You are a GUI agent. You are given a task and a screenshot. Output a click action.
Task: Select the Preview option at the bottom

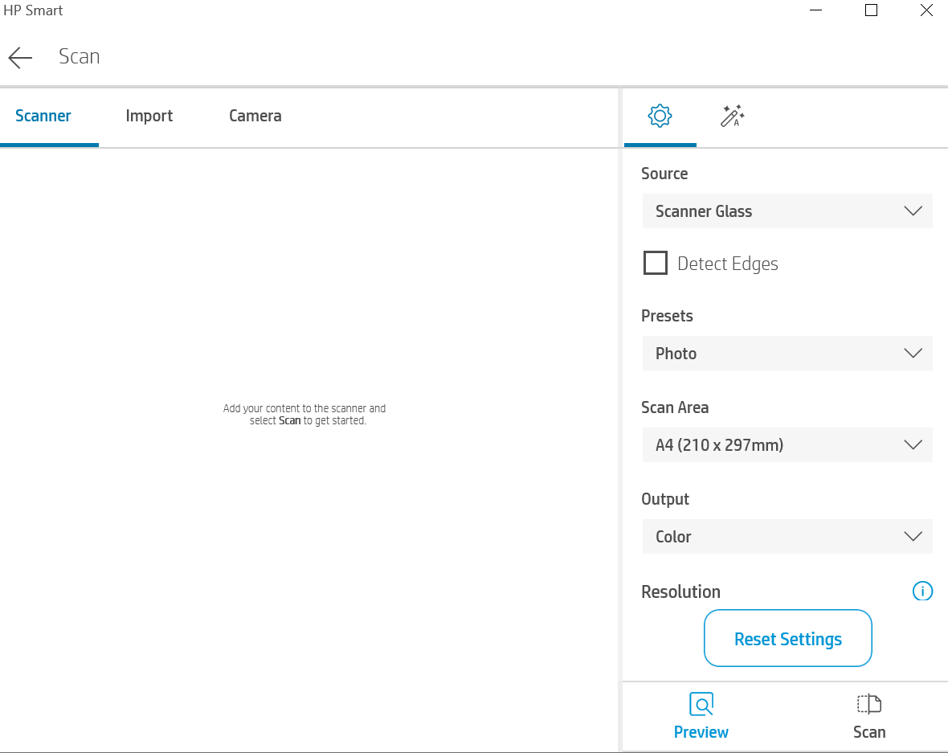pos(701,715)
